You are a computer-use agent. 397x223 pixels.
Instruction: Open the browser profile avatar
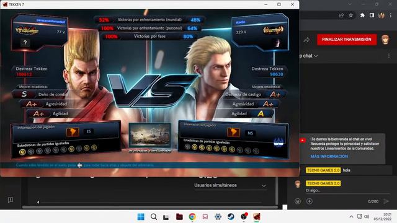point(381,15)
